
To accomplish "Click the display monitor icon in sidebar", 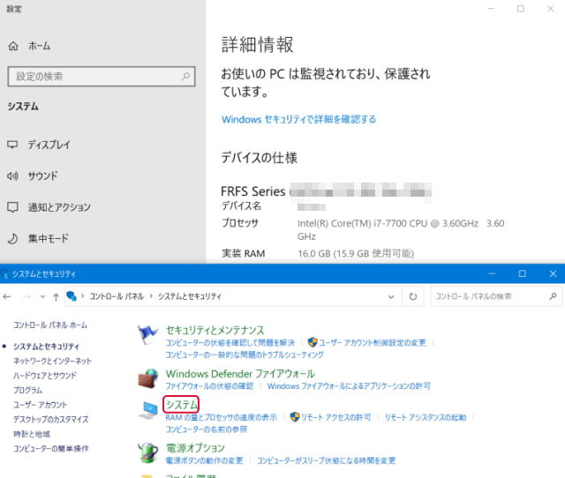I will click(12, 145).
